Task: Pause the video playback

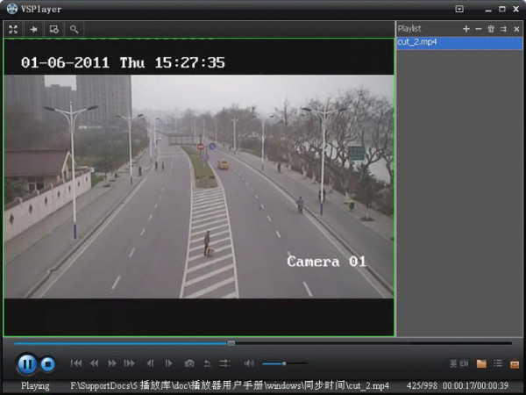Action: pyautogui.click(x=26, y=363)
